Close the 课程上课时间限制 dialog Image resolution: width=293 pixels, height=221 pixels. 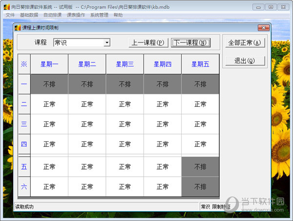point(264,28)
